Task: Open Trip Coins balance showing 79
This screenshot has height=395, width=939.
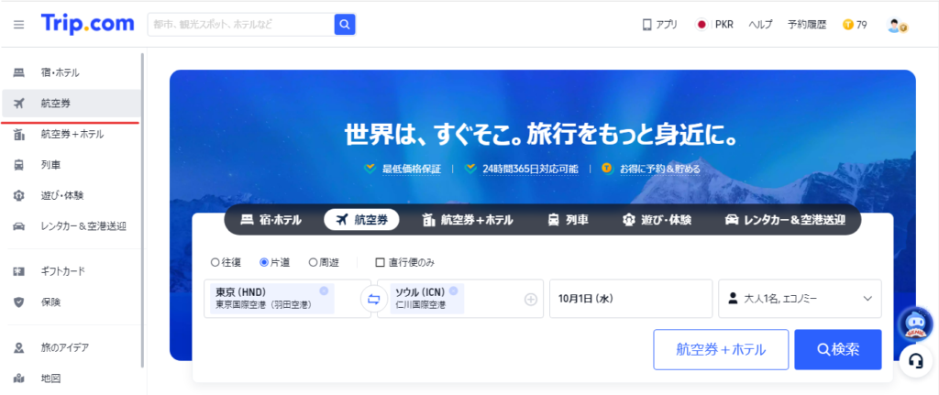Action: click(854, 25)
